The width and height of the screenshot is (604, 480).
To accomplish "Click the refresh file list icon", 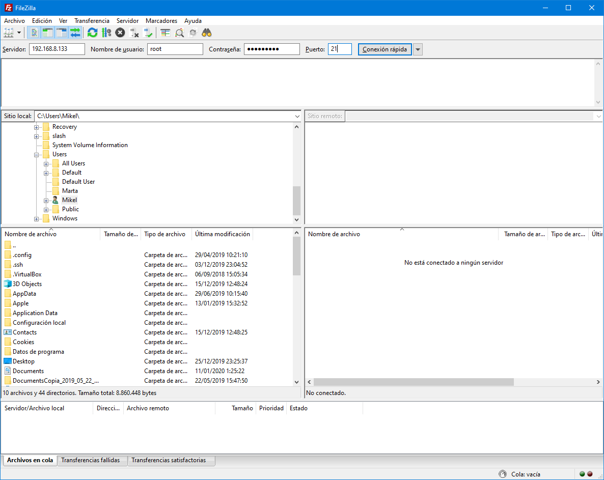I will pyautogui.click(x=92, y=33).
